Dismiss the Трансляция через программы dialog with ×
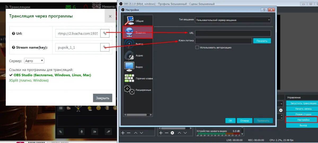The height and width of the screenshot is (143, 318). (110, 16)
